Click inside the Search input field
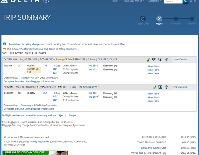199x155 pixels. click(x=174, y=2)
